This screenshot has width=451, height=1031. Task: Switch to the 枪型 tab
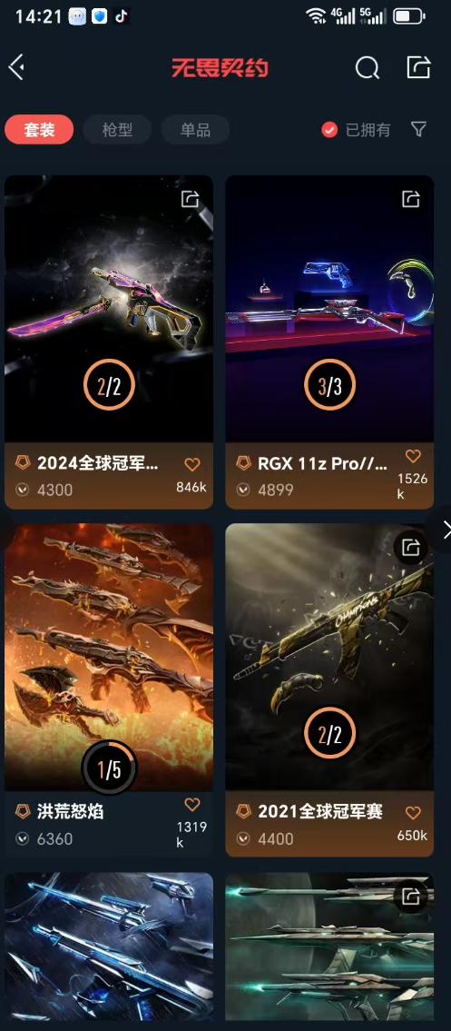tap(117, 130)
